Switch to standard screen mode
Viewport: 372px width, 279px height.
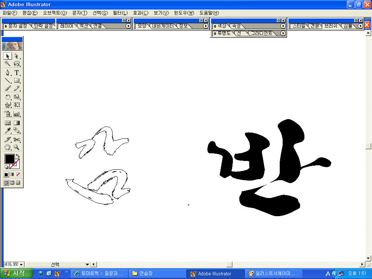tap(6, 183)
